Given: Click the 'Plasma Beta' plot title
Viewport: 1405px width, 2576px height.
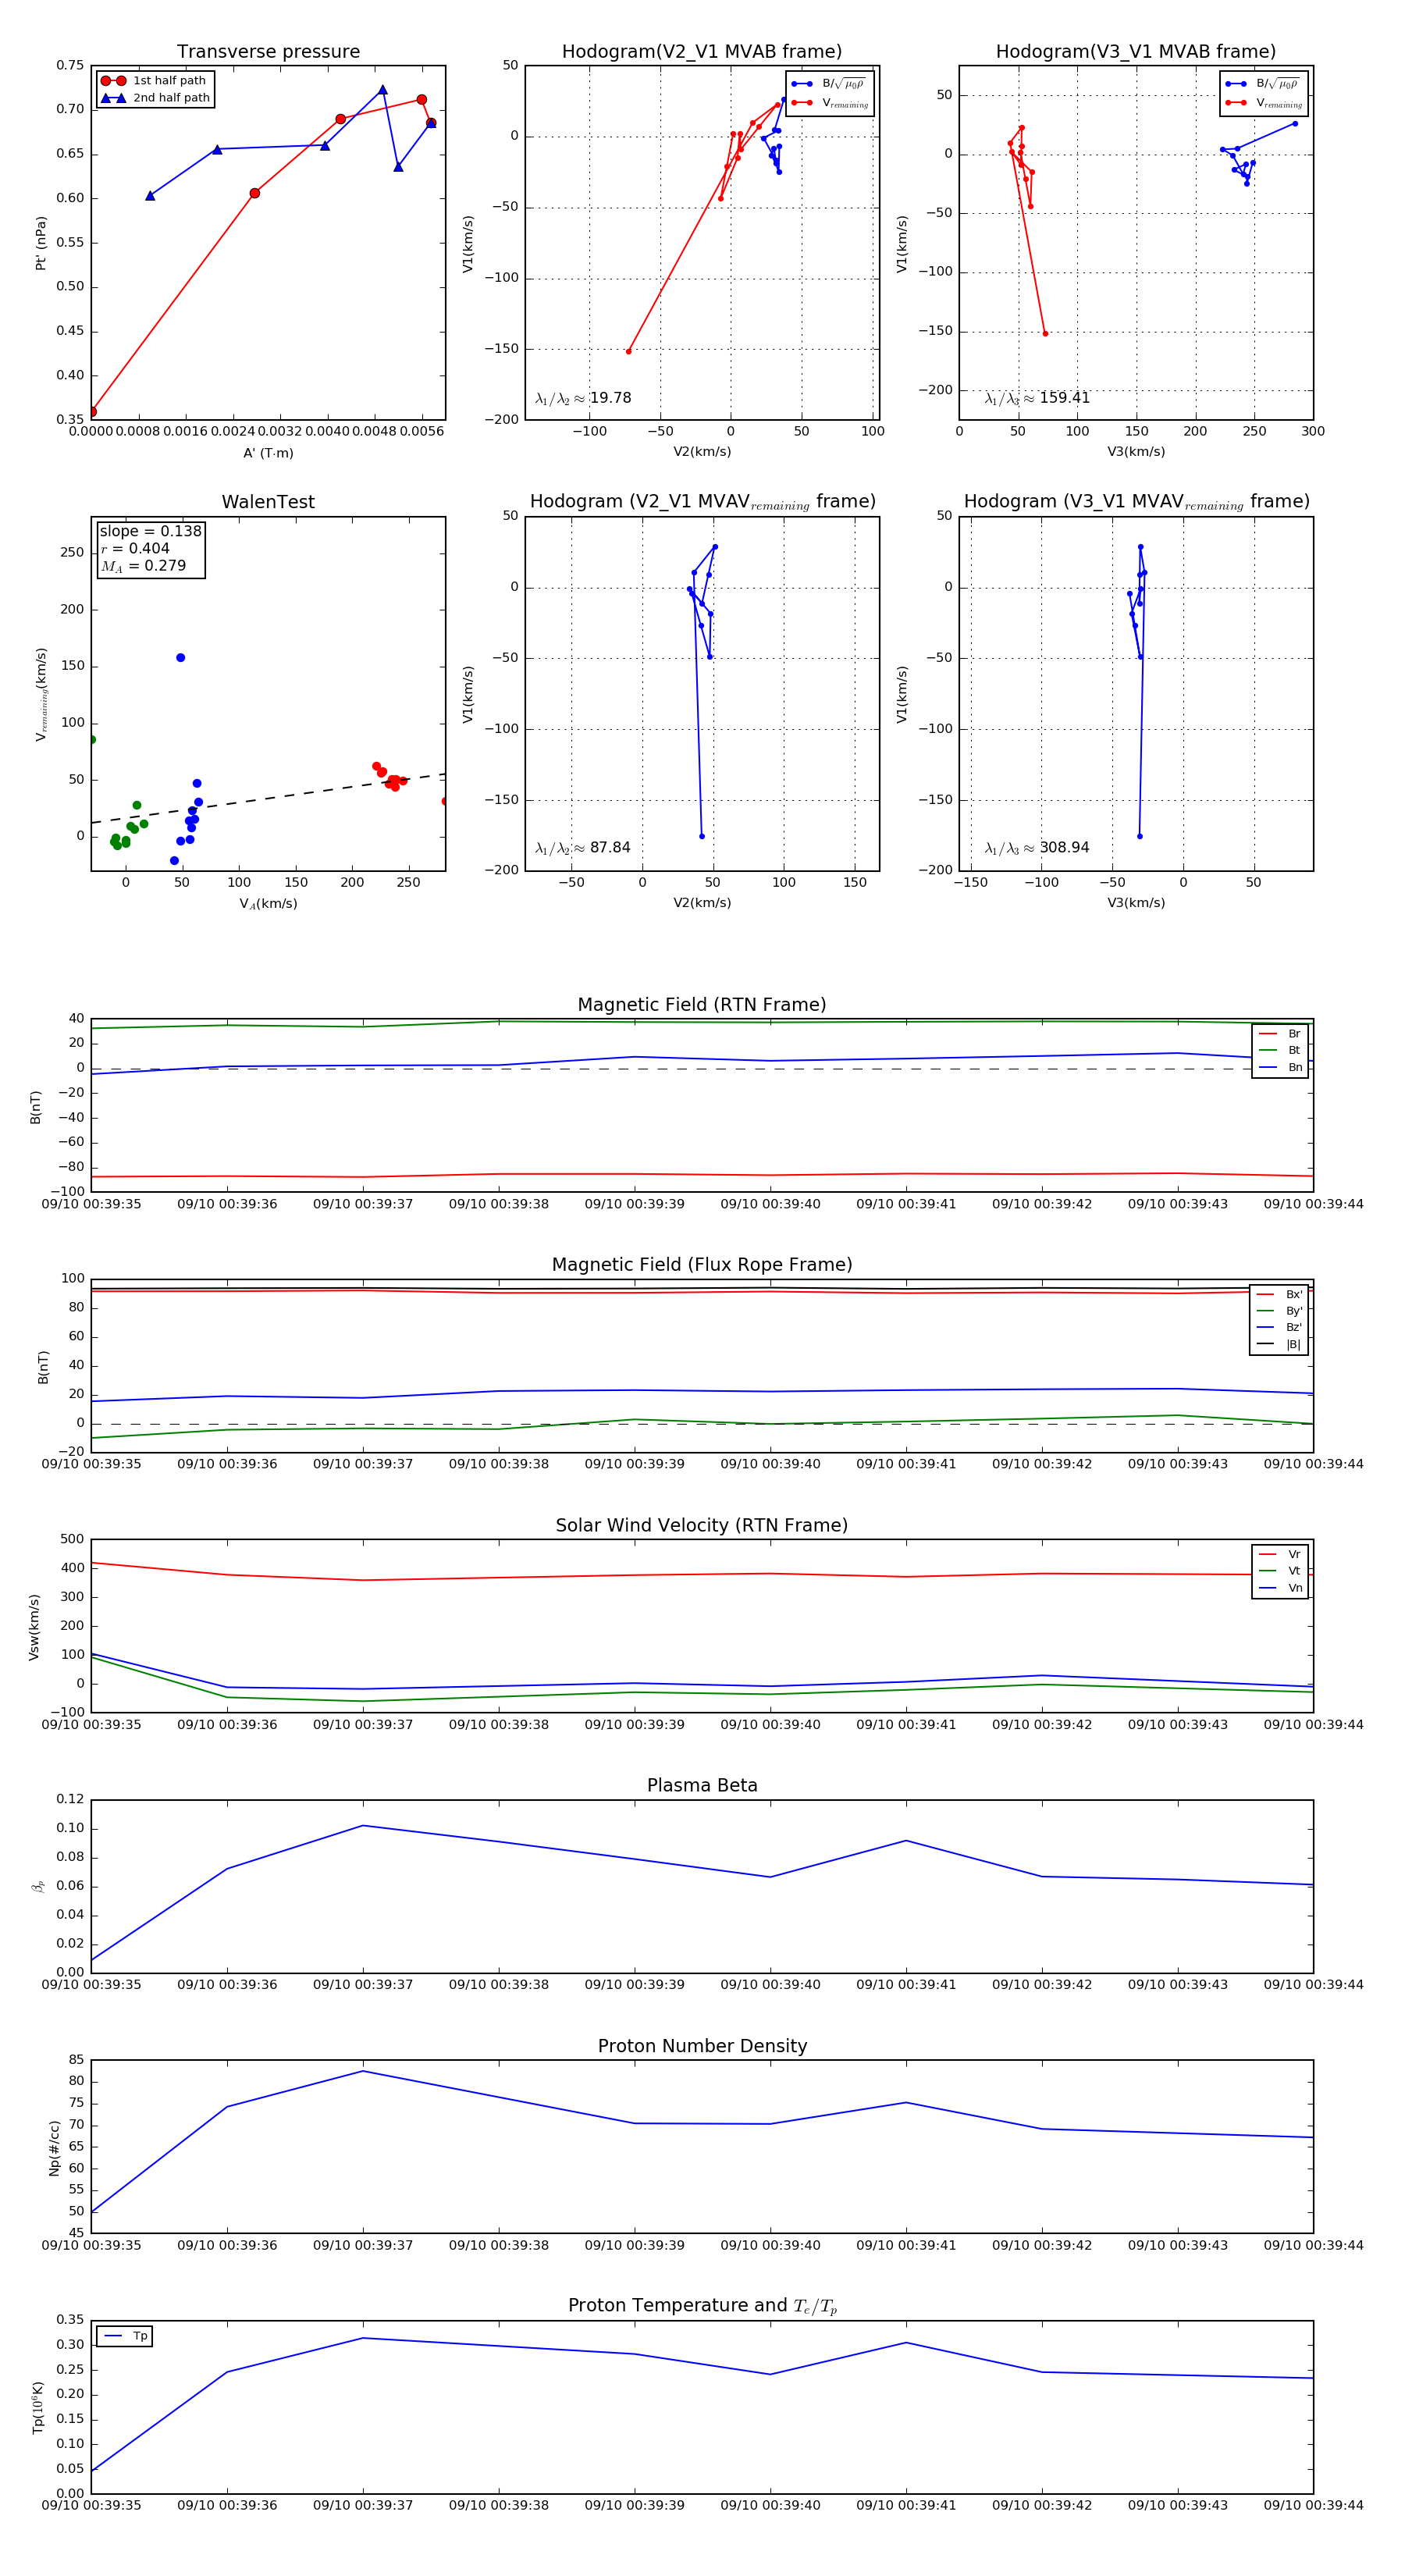Looking at the screenshot, I should coord(702,1786).
